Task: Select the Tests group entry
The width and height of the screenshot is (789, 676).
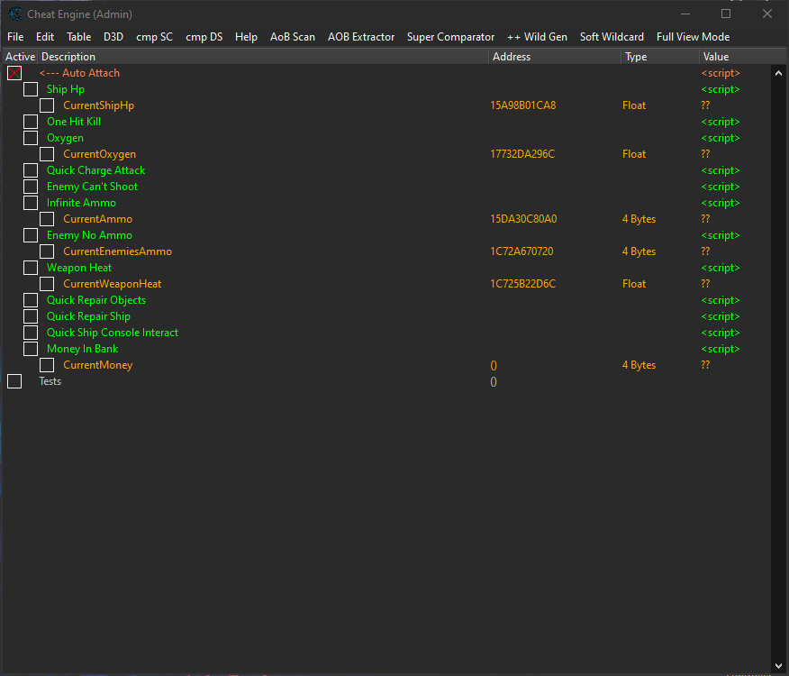Action: point(50,381)
